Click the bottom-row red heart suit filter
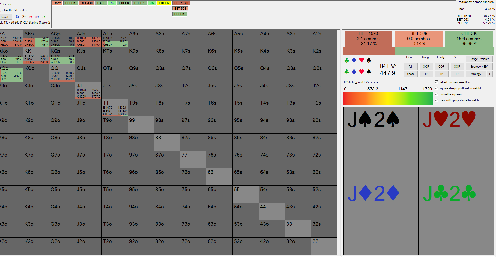 [x=362, y=72]
